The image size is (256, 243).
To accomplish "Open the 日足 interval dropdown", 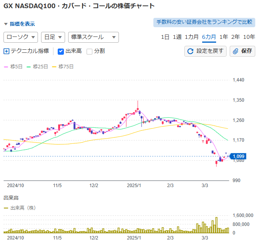I will pyautogui.click(x=53, y=37).
